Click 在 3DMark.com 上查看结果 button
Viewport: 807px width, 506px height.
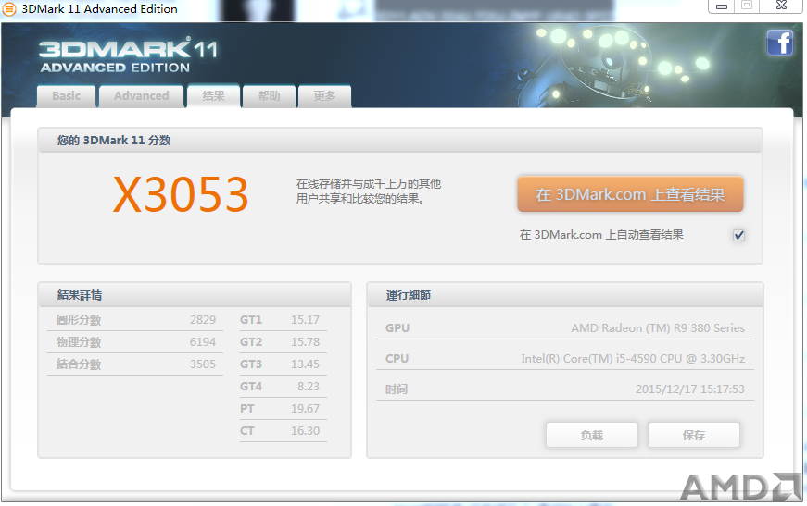point(630,194)
